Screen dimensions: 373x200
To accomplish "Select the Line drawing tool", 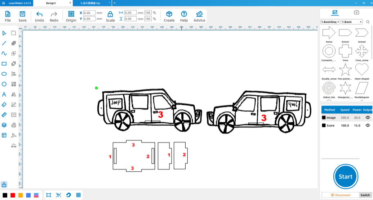I will pos(4,43).
